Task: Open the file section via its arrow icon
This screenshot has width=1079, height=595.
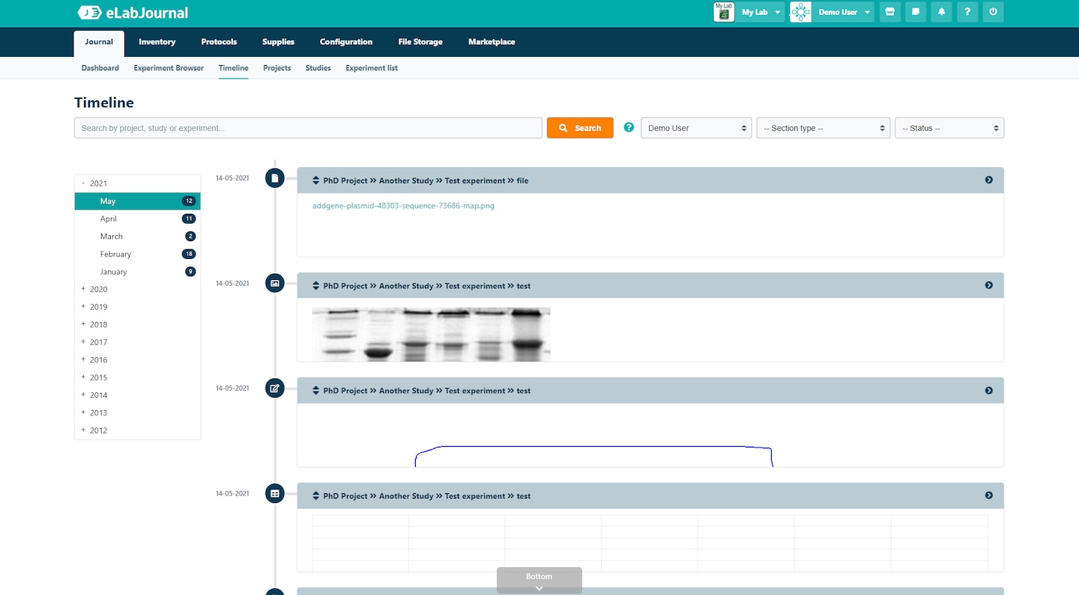Action: [989, 180]
